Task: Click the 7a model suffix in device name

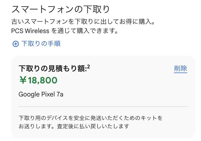Action: tap(60, 94)
